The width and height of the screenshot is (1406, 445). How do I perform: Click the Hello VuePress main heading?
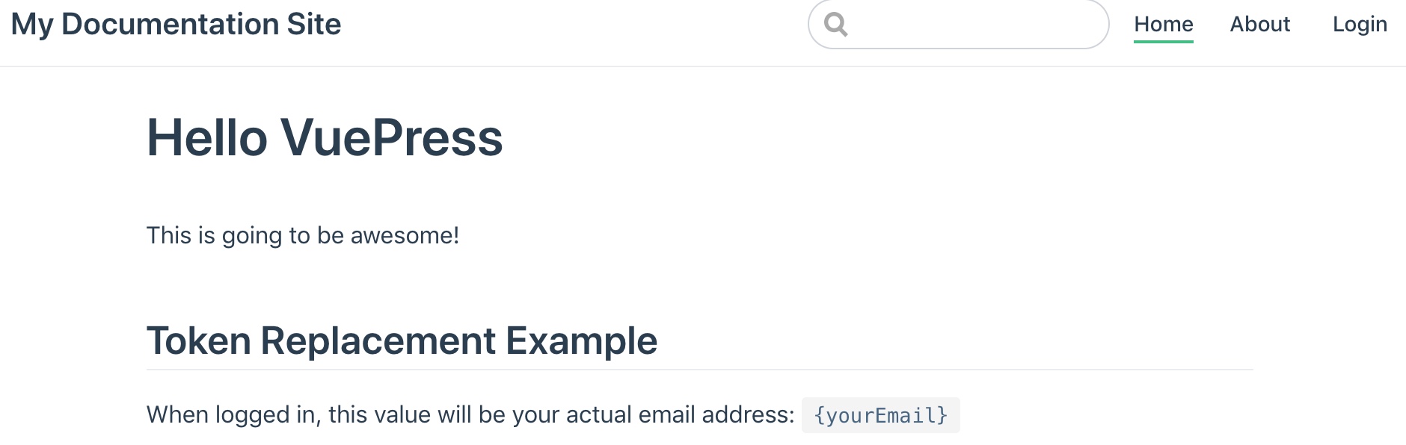tap(324, 138)
